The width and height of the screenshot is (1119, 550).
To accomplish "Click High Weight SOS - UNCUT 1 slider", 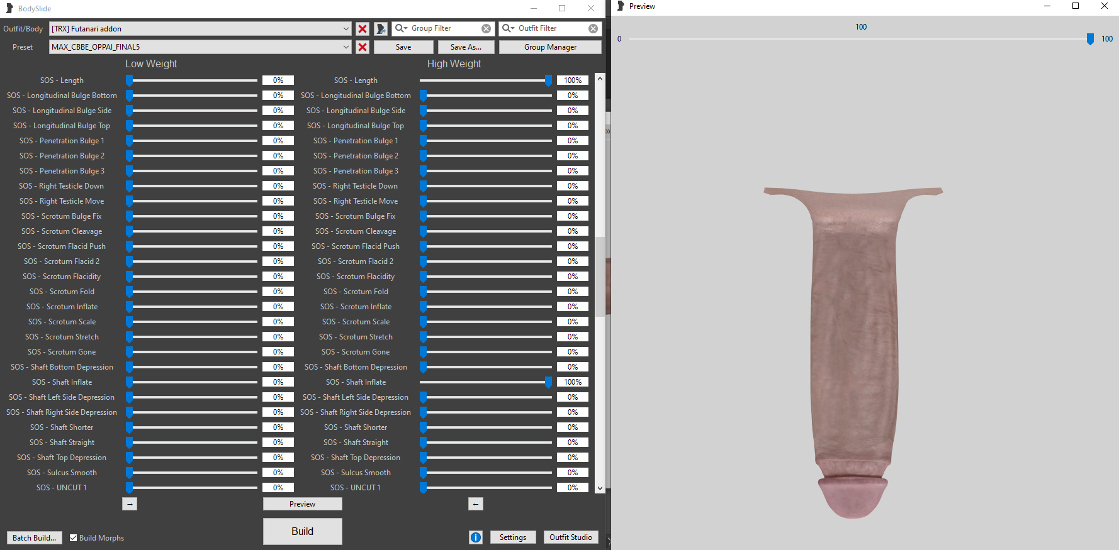I will click(x=486, y=488).
